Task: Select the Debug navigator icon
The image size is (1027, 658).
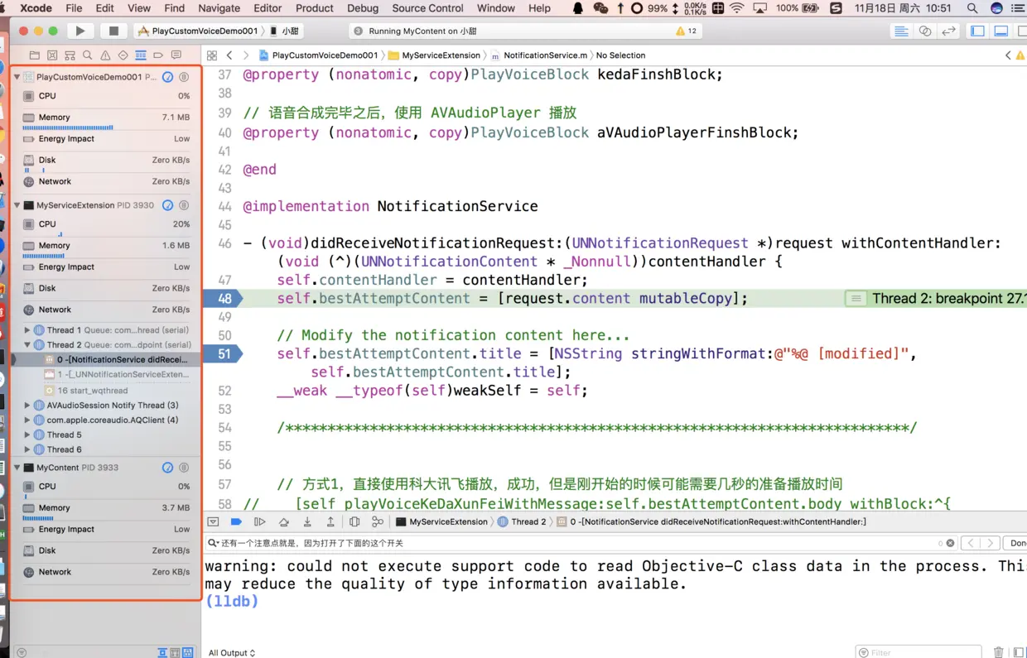Action: coord(141,55)
